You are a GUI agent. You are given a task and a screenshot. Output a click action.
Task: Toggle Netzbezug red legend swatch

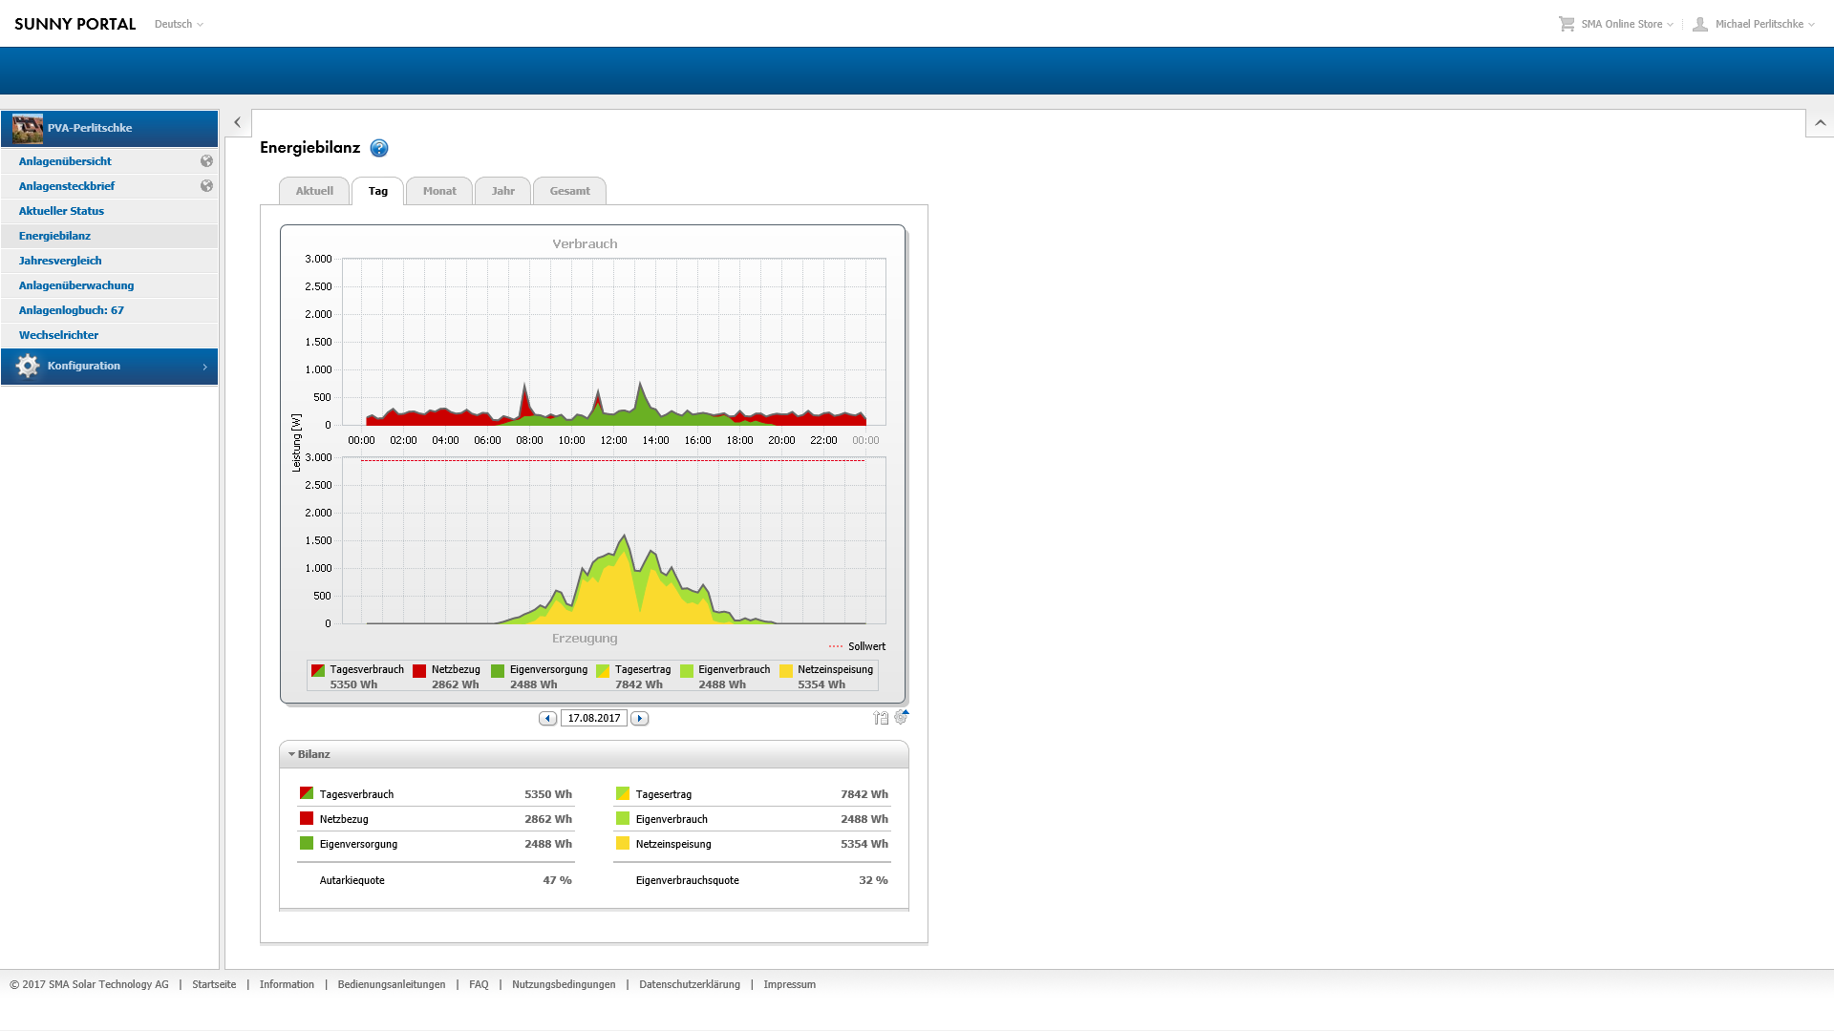click(x=419, y=671)
